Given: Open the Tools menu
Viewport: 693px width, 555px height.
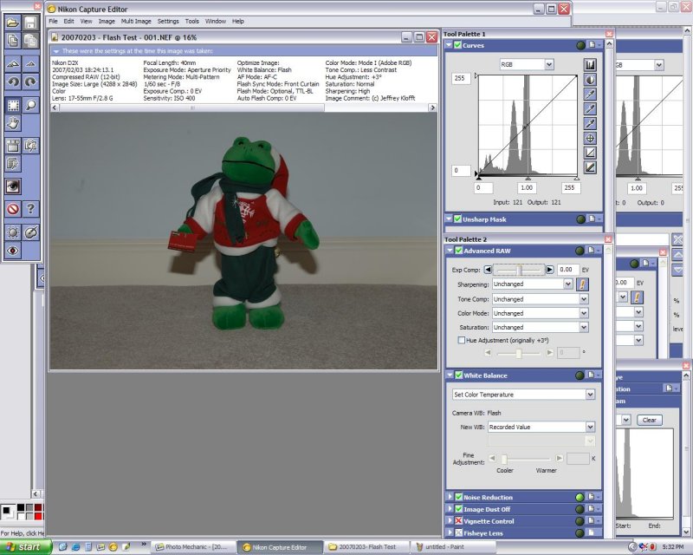Looking at the screenshot, I should click(191, 21).
